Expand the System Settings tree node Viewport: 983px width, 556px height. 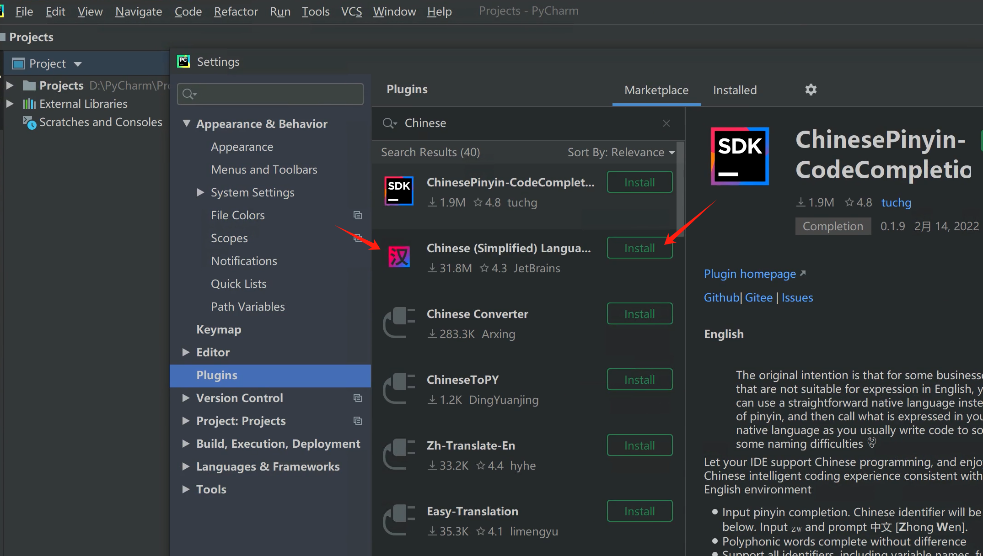200,192
